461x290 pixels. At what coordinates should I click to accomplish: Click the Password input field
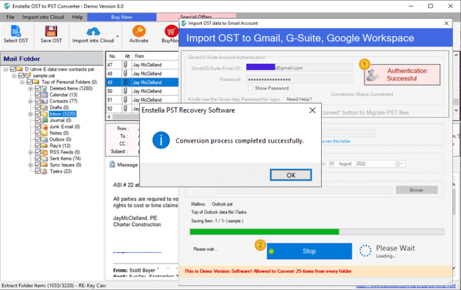[x=300, y=79]
